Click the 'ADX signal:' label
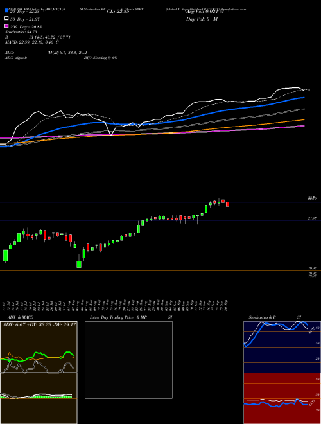 [x=16, y=58]
